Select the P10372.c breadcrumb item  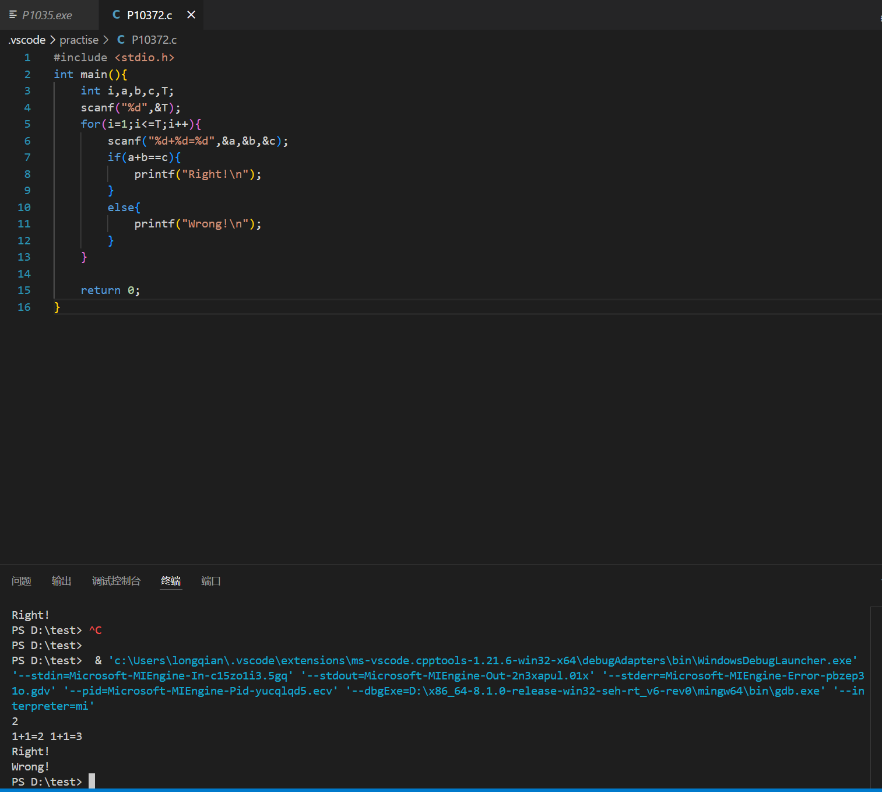154,40
